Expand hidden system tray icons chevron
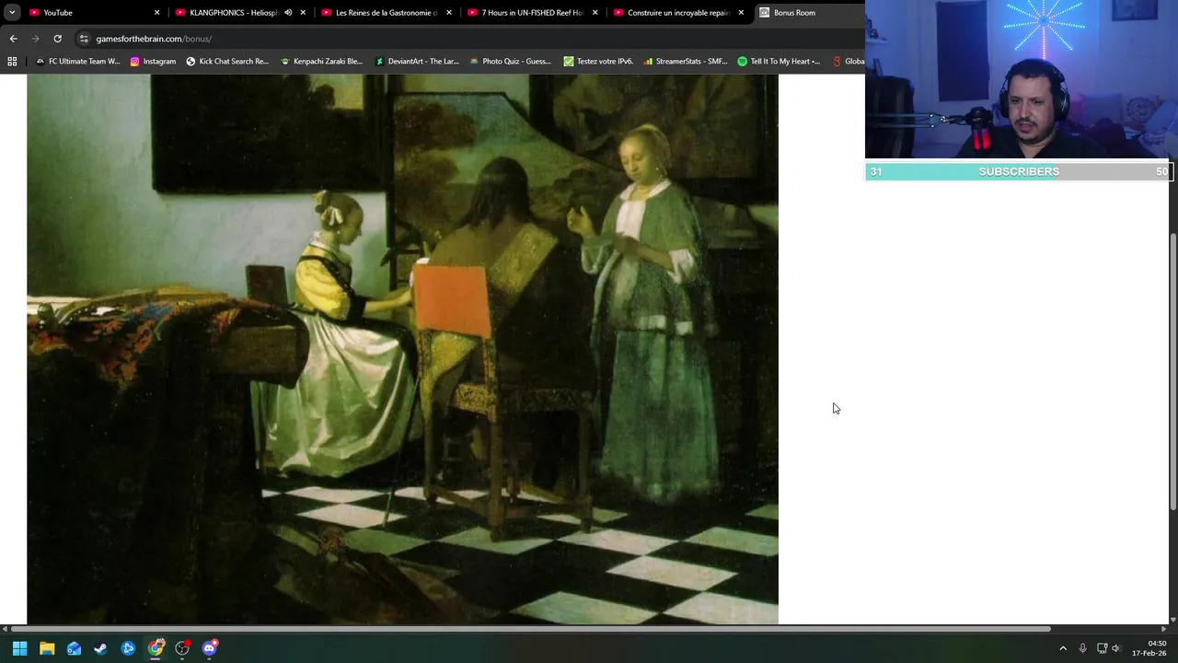The image size is (1178, 663). 1063,648
